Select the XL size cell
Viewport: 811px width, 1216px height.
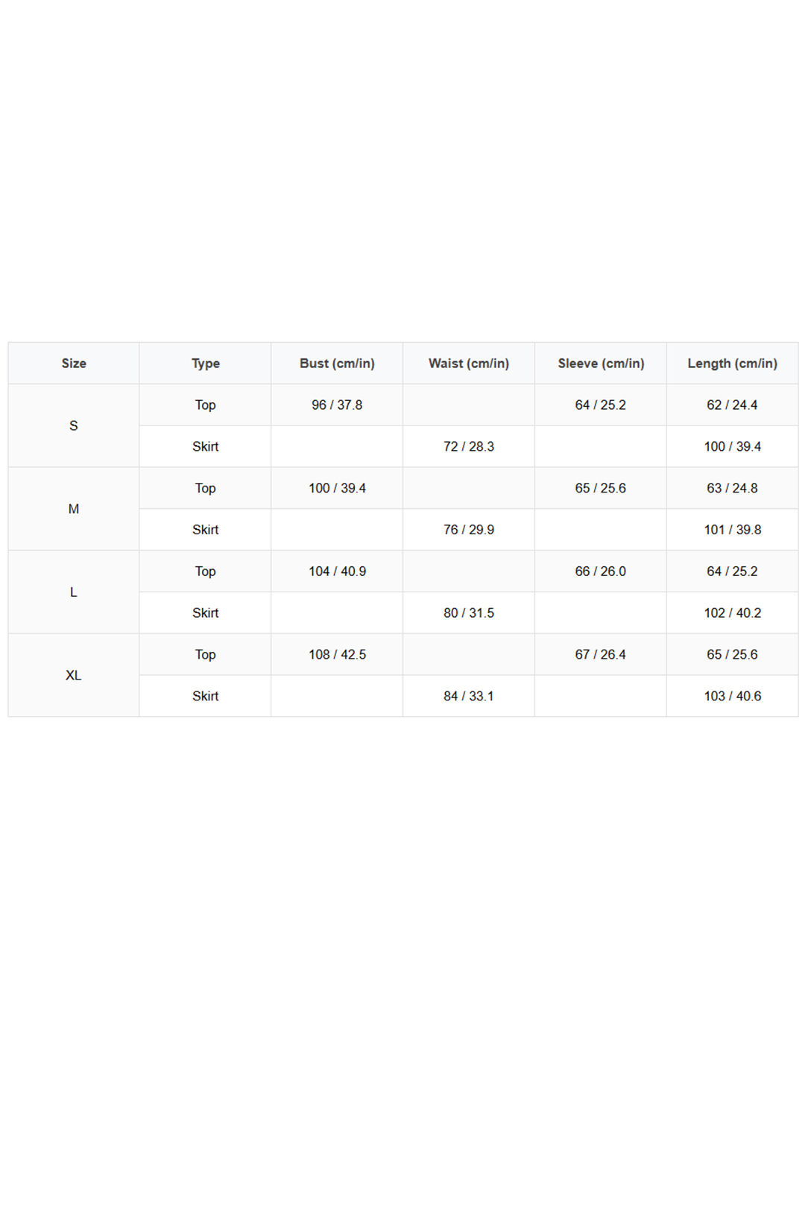click(74, 675)
